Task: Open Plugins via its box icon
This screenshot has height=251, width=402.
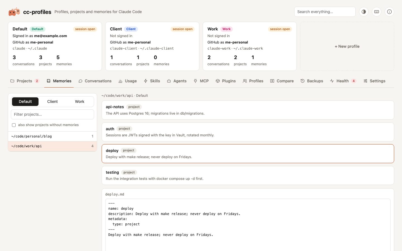Action: pyautogui.click(x=218, y=81)
